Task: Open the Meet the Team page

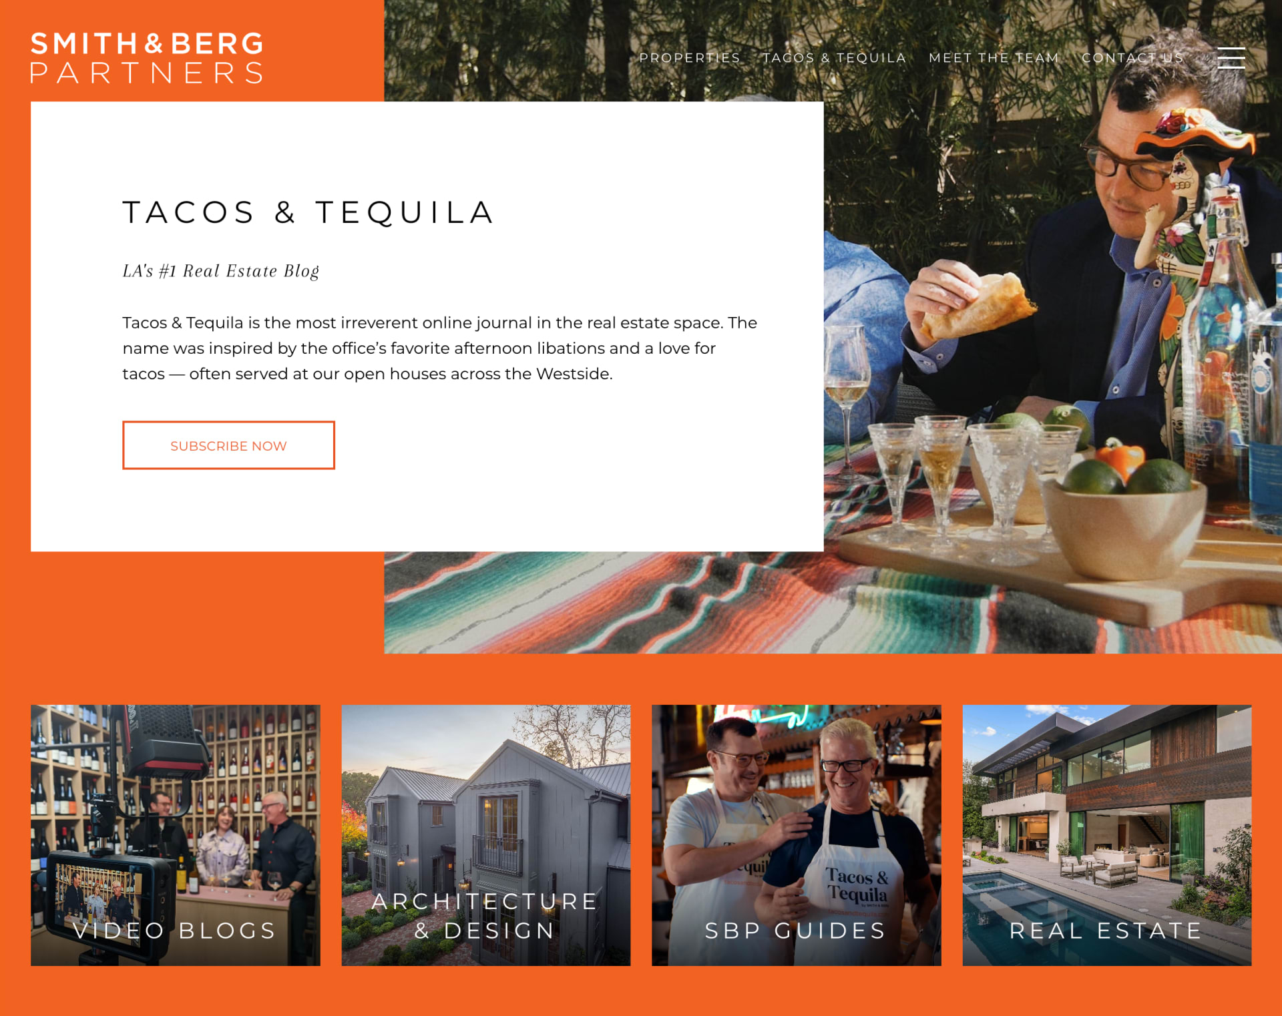Action: [x=994, y=58]
